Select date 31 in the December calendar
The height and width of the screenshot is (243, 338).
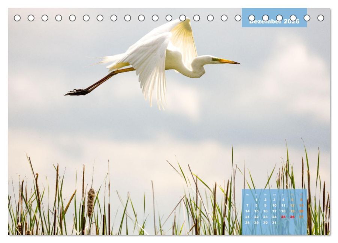274,222
